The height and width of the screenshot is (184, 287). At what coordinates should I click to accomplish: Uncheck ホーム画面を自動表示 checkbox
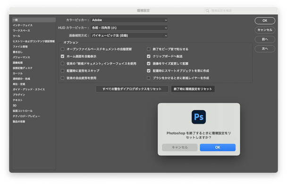click(63, 56)
